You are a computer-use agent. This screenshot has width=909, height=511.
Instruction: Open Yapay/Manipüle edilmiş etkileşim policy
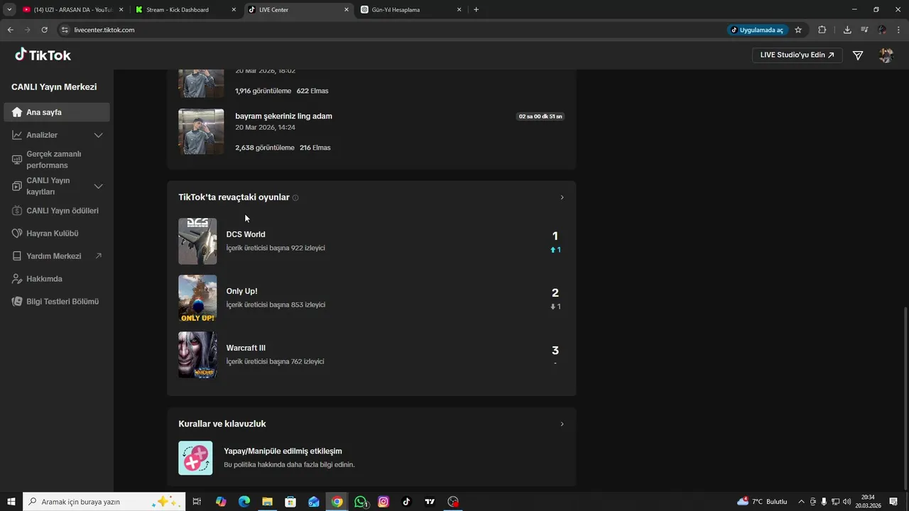pos(283,451)
